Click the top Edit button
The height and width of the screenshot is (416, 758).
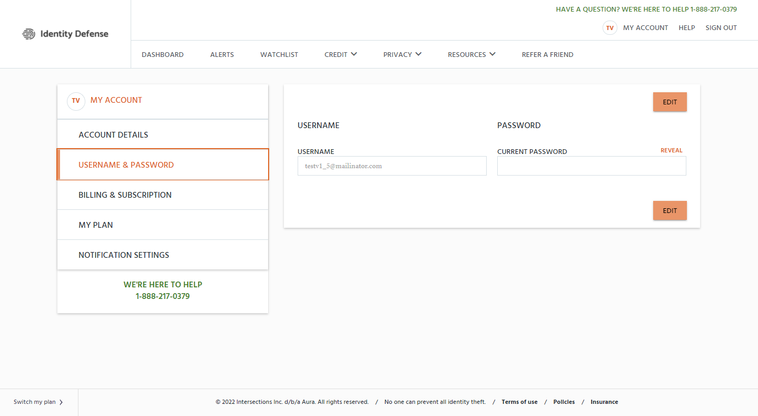[670, 102]
